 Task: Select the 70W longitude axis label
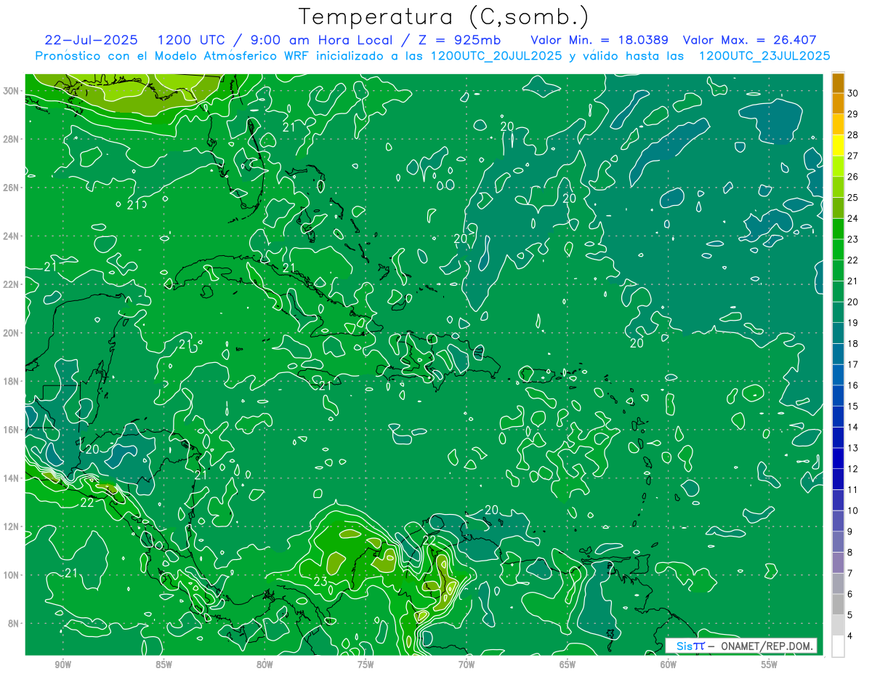tap(467, 665)
